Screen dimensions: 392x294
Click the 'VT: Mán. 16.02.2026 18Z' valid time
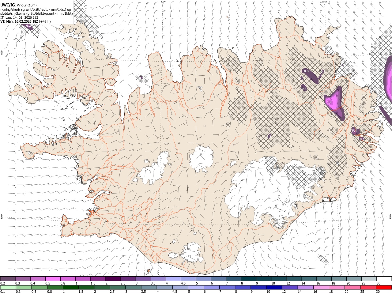coord(19,21)
